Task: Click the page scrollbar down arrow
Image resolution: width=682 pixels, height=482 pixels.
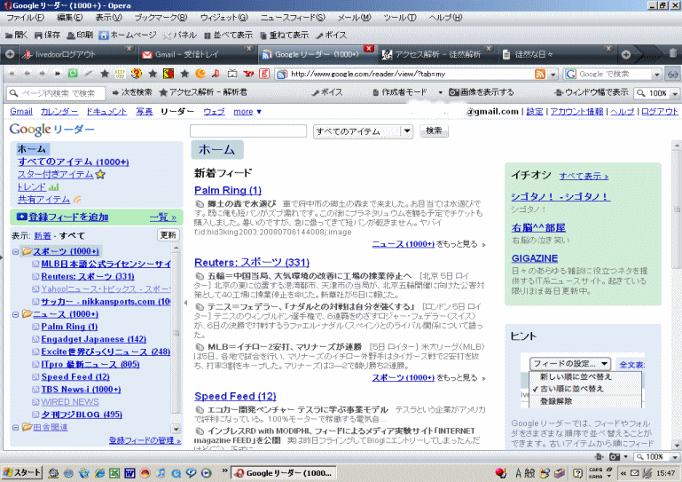Action: 677,445
